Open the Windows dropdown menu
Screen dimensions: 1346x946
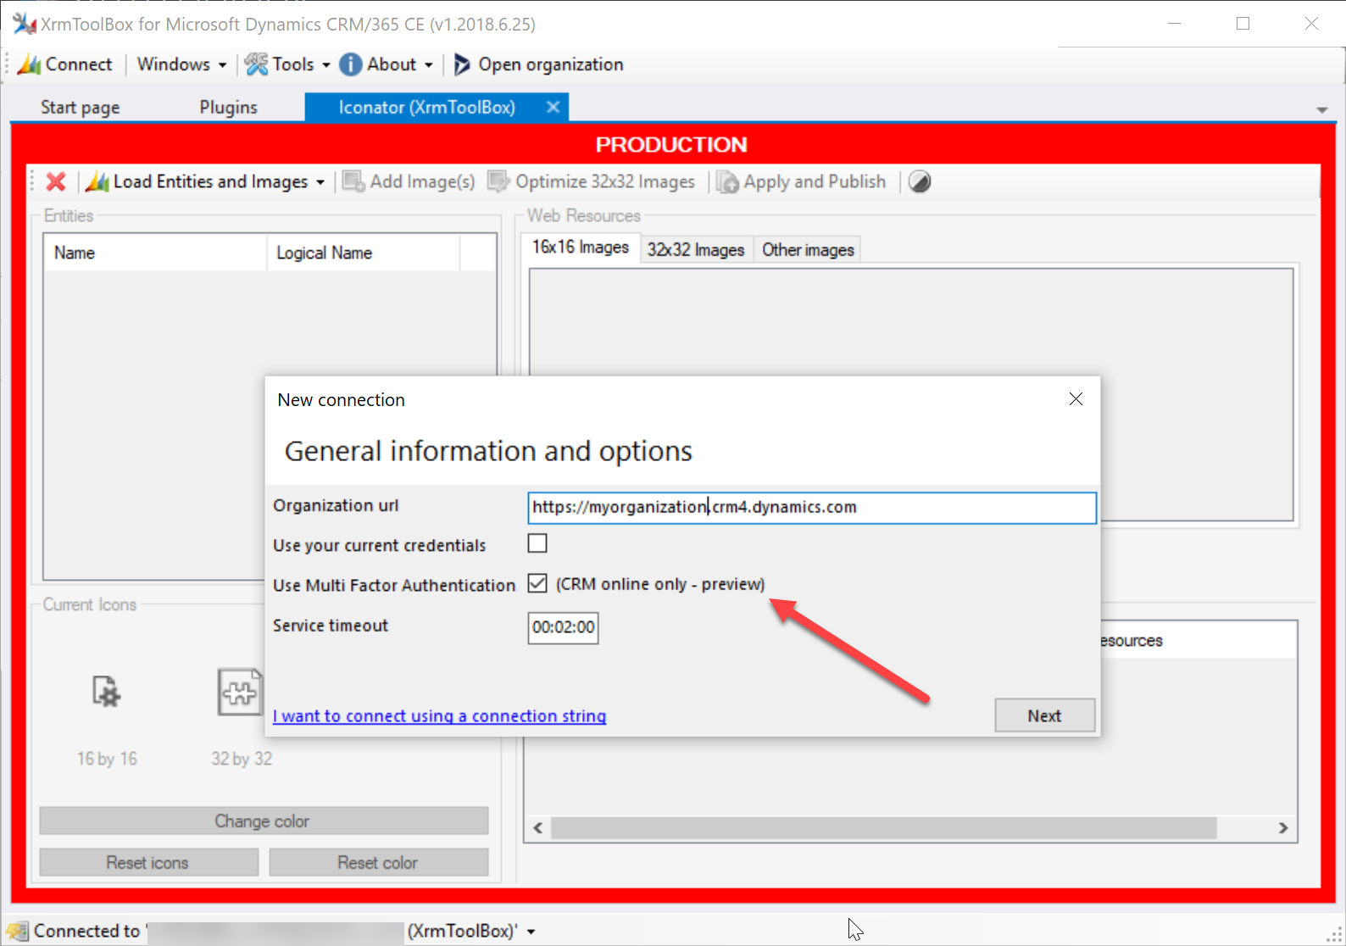click(181, 64)
